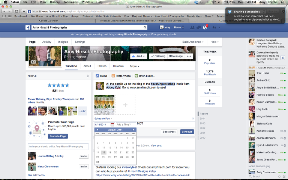Open the account dropdown arrow in header
This screenshot has width=288, height=180.
point(219,27)
